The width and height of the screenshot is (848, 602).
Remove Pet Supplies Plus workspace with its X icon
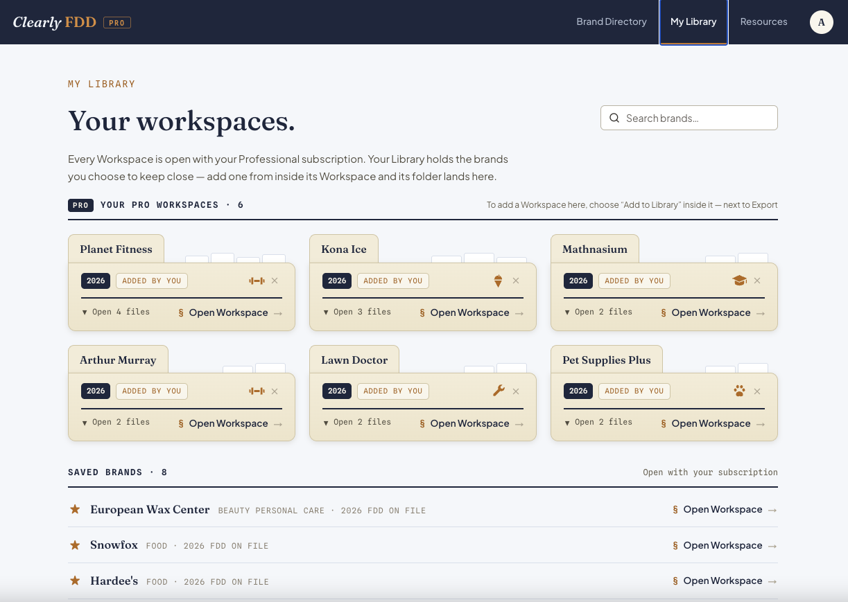click(757, 391)
